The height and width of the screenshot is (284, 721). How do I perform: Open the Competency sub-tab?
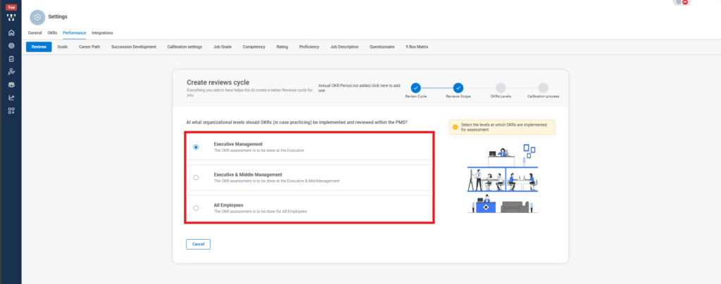pyautogui.click(x=253, y=47)
